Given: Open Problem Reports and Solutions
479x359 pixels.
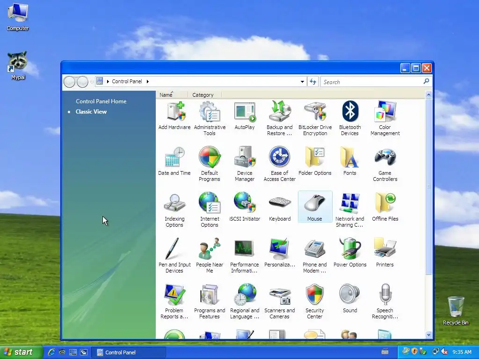Looking at the screenshot, I should (x=174, y=302).
